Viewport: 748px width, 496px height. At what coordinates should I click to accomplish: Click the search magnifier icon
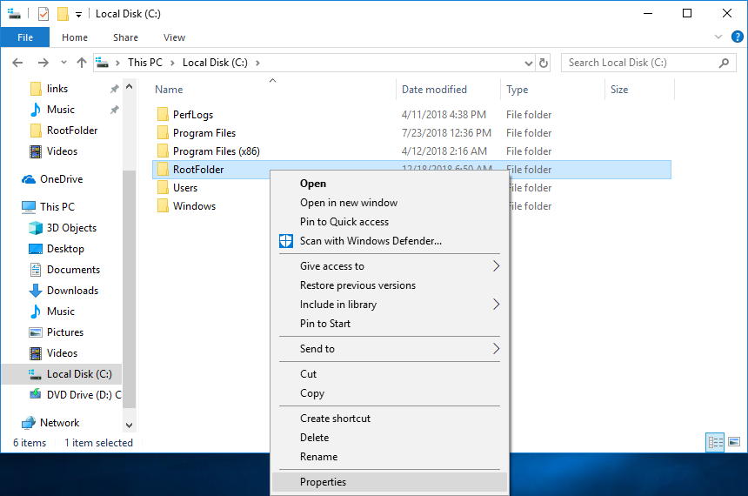[724, 63]
